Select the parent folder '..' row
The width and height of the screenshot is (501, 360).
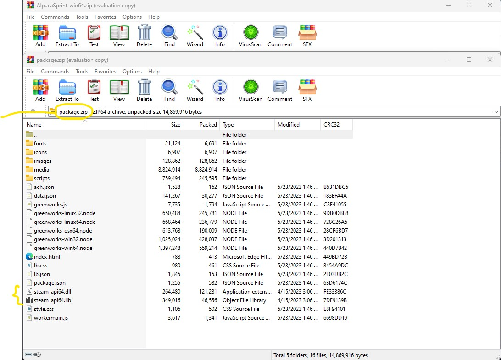point(189,134)
